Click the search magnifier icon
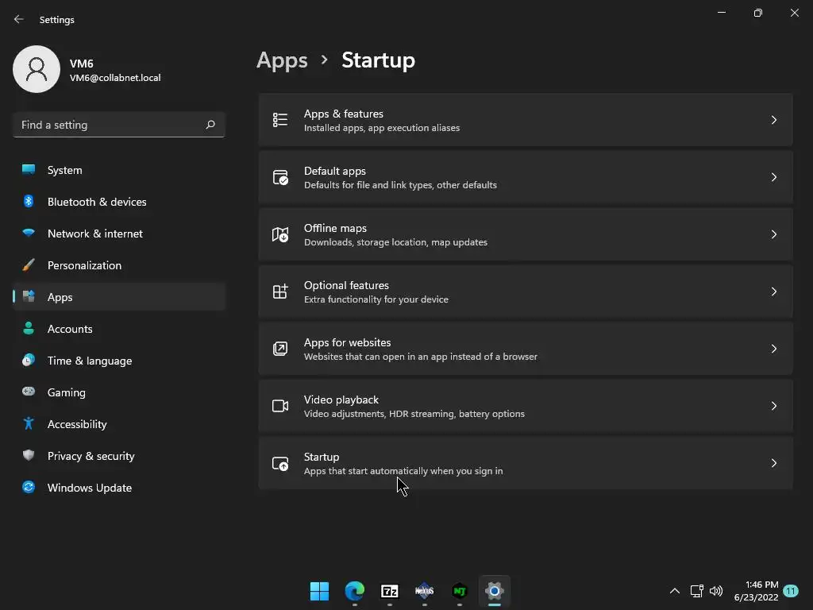 point(210,125)
